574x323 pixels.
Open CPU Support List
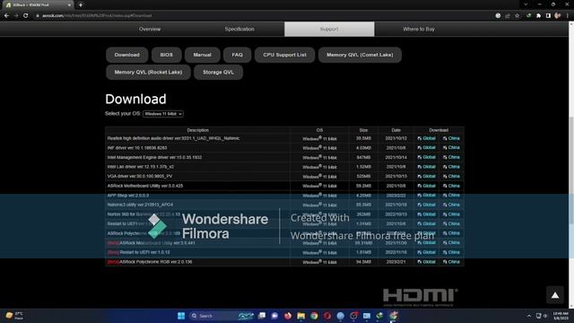click(x=284, y=55)
